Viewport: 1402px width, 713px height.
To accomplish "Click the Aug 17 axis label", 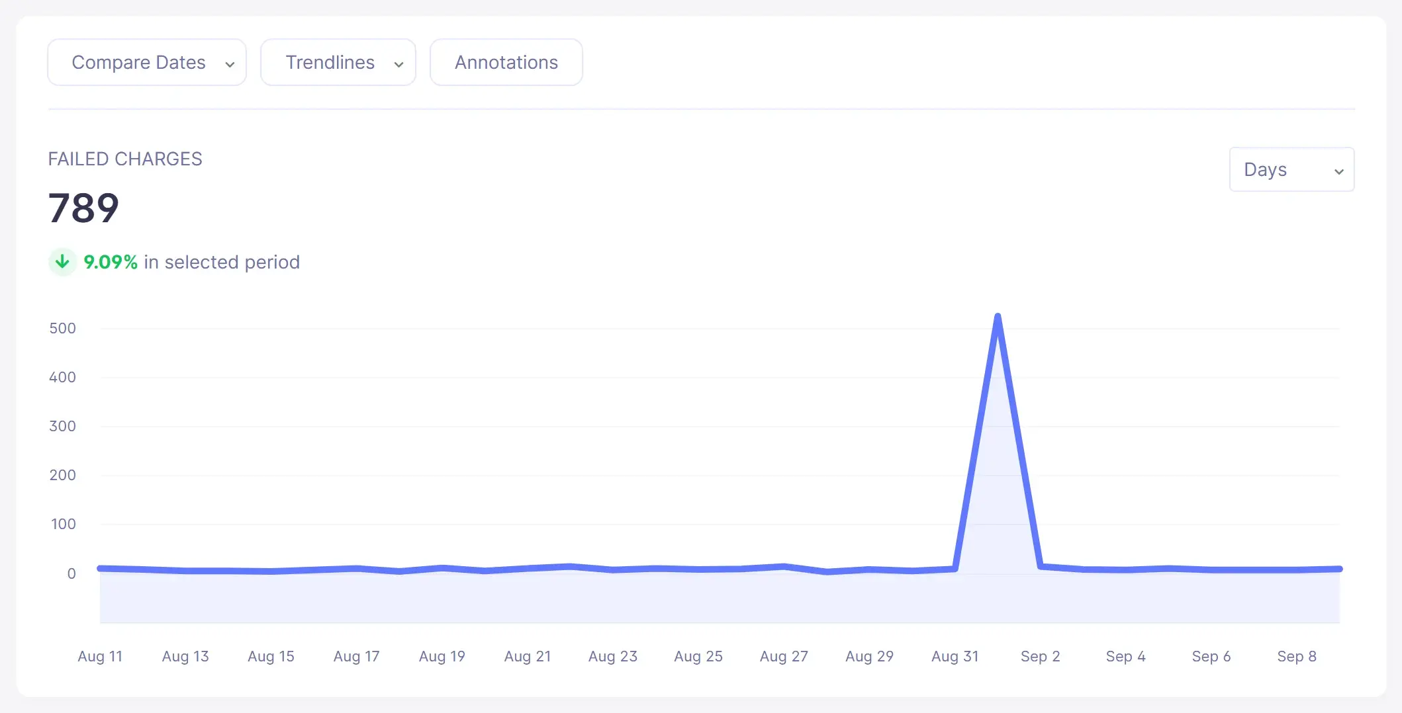I will pos(356,656).
